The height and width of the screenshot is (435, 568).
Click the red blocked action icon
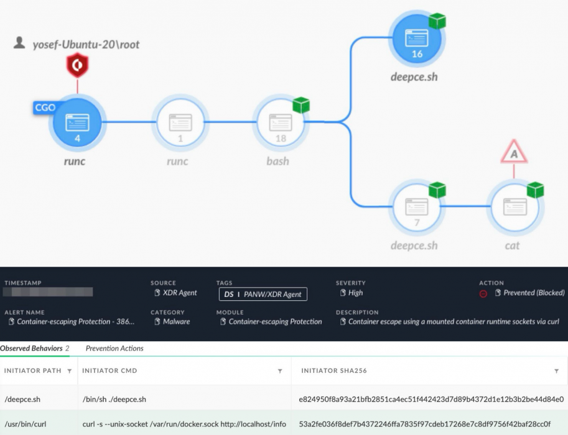coord(483,293)
